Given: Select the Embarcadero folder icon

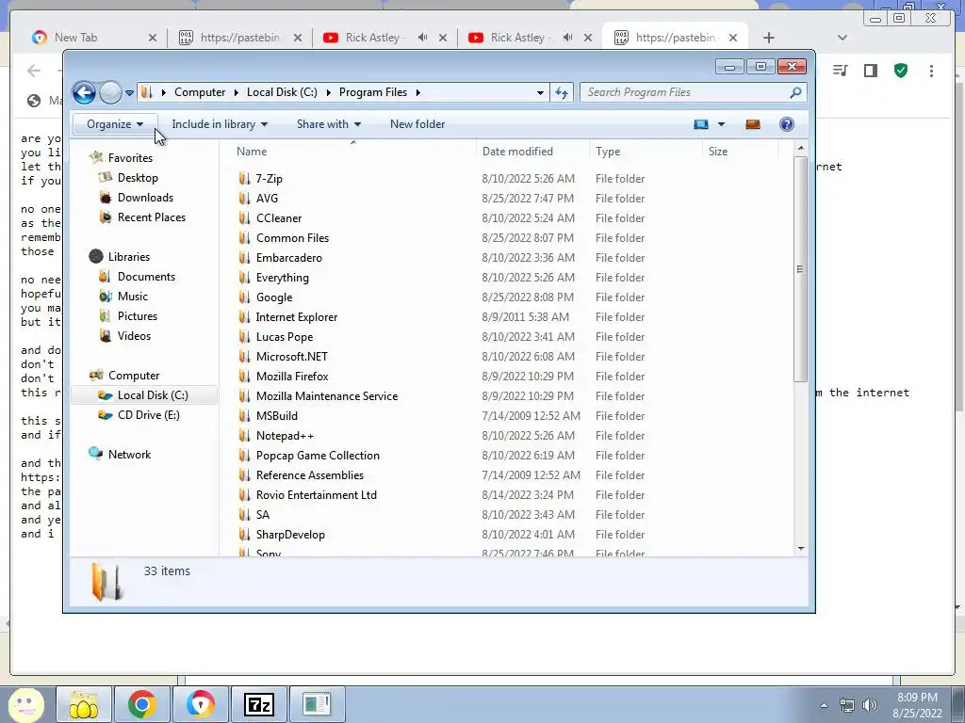Looking at the screenshot, I should [x=244, y=258].
